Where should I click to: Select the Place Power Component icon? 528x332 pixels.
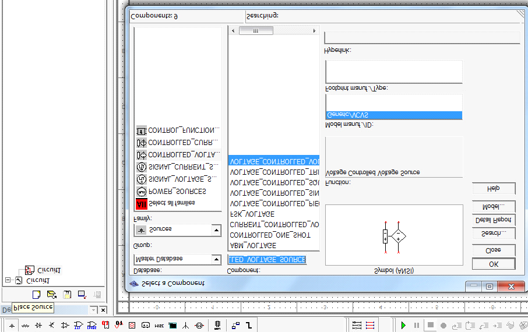coord(146,326)
